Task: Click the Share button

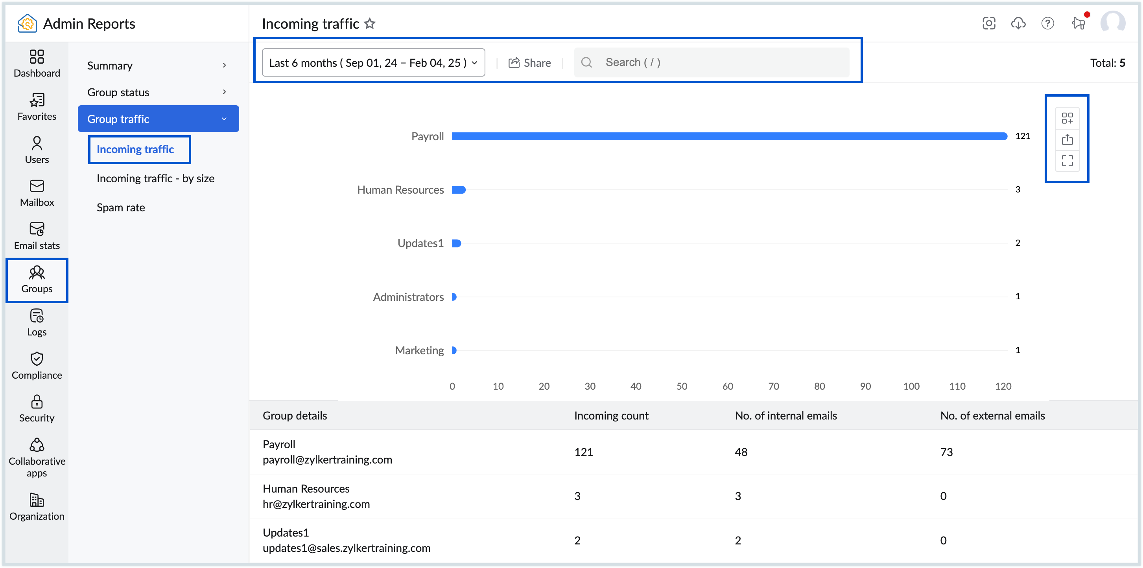Action: point(531,62)
